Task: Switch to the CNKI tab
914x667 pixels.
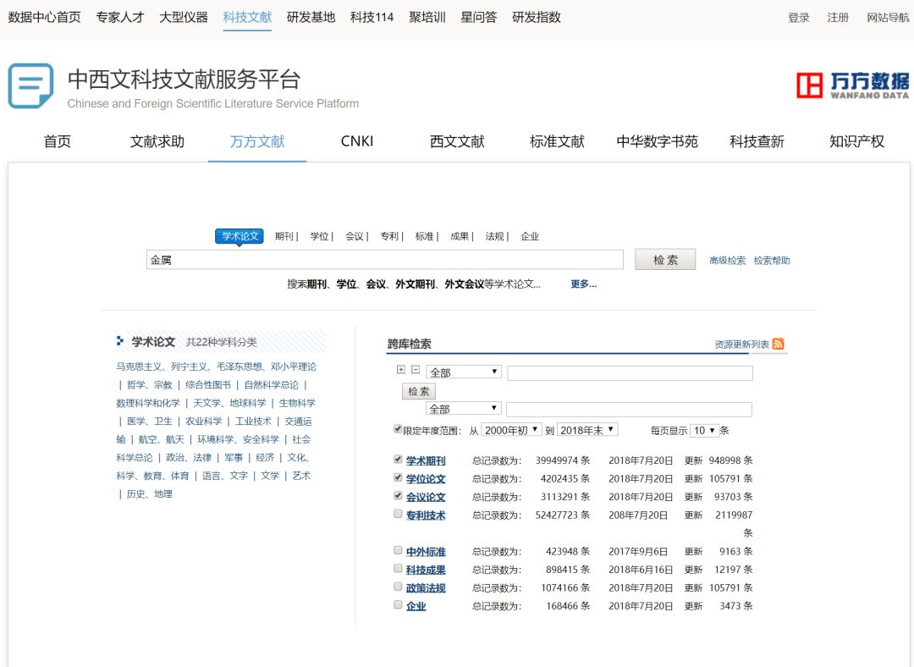Action: [356, 141]
